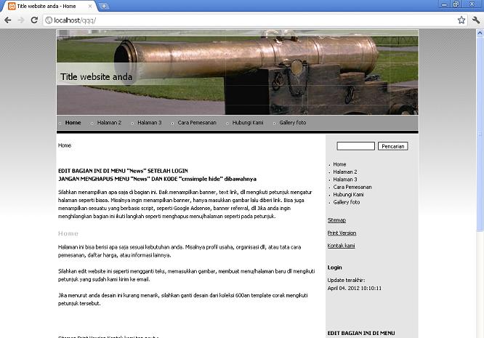This screenshot has height=338, width=484.
Task: Open Home link in the sidebar list
Action: [x=339, y=164]
